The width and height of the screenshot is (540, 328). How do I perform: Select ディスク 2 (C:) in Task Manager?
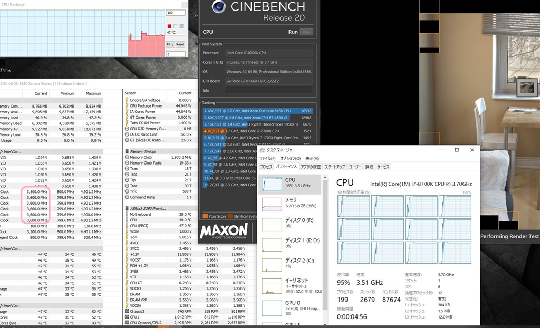(290, 265)
